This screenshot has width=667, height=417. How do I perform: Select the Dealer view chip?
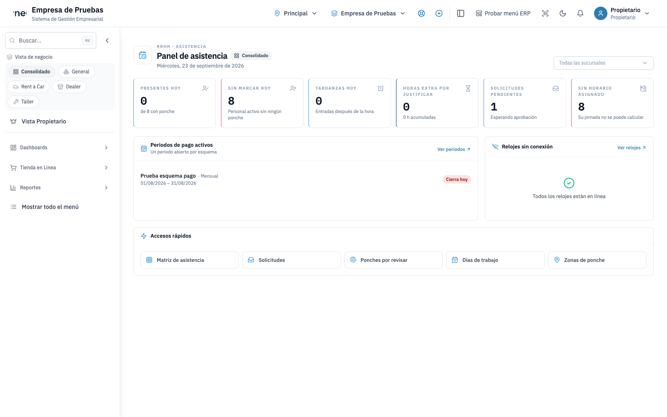69,87
